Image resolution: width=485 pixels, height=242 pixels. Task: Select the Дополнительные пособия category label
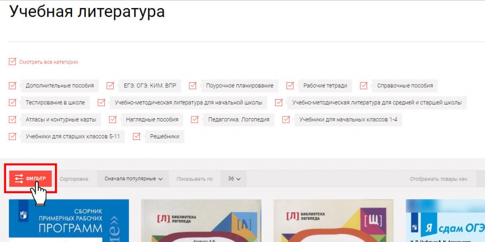60,86
